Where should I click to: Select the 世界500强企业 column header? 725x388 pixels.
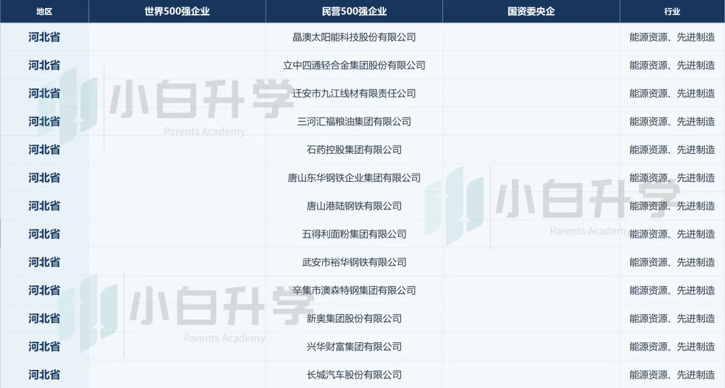pyautogui.click(x=177, y=11)
